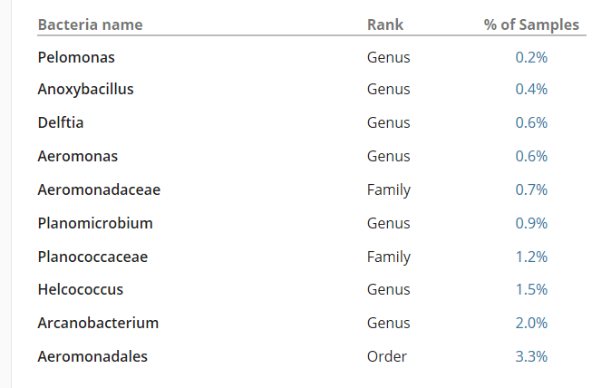Open the Pelomonas bacteria entry
Image resolution: width=592 pixels, height=388 pixels.
click(76, 57)
